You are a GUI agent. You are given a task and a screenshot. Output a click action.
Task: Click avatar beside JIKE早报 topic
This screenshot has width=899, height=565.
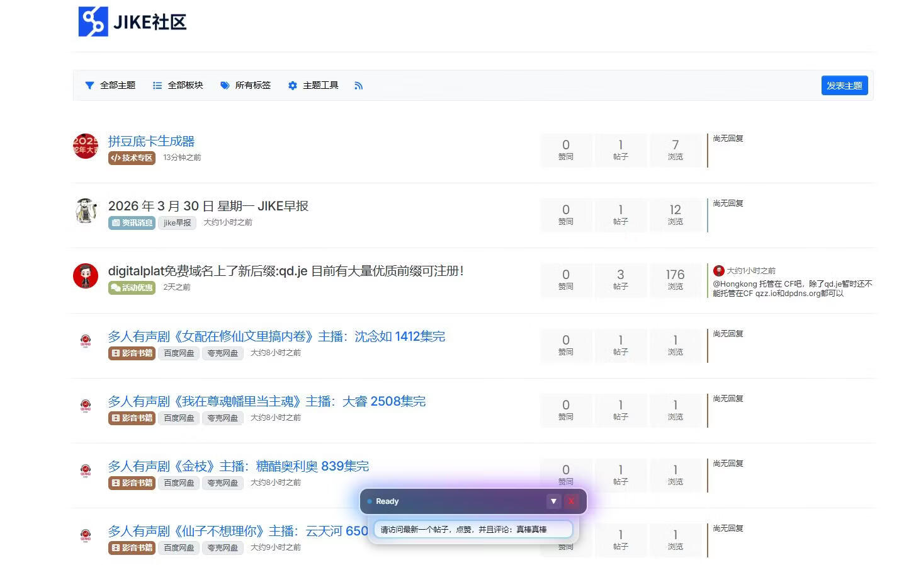tap(86, 211)
